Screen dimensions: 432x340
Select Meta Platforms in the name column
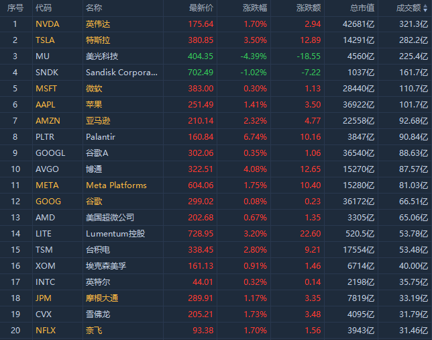pyautogui.click(x=116, y=185)
